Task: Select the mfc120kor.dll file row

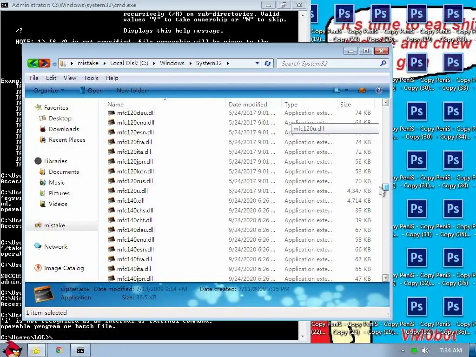Action: 240,171
